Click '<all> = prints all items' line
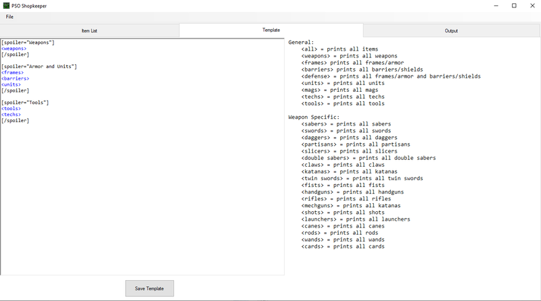541x301 pixels. tap(339, 49)
